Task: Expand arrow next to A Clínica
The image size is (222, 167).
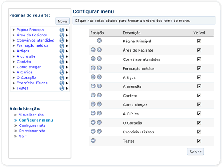Action: coord(67,73)
